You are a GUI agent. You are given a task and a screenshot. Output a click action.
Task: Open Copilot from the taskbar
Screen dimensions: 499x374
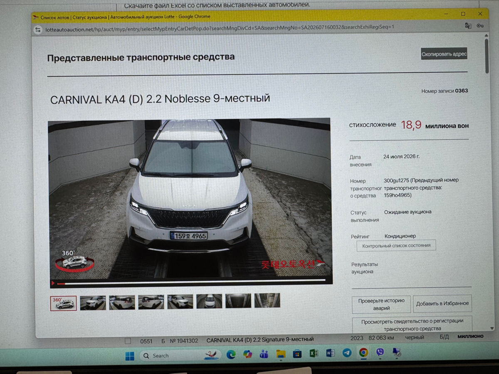pos(247,354)
